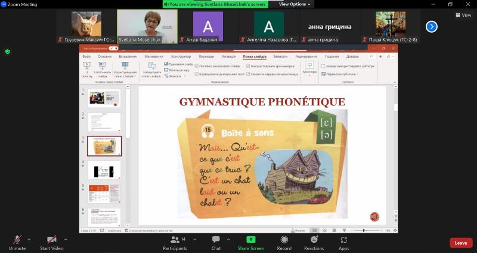
Task: Click the green Share Screen icon
Action: click(x=251, y=240)
